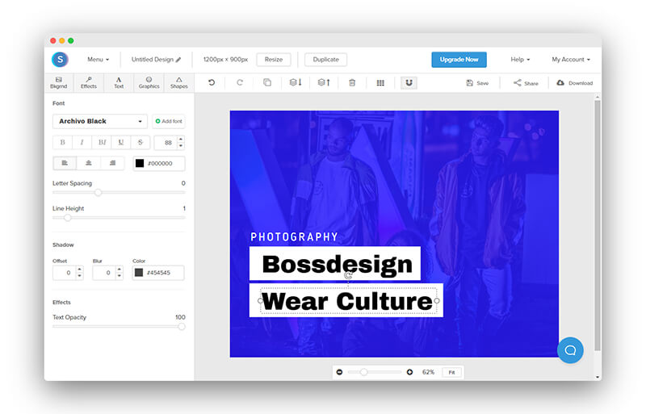Switch to the Graphics tab

pyautogui.click(x=149, y=82)
